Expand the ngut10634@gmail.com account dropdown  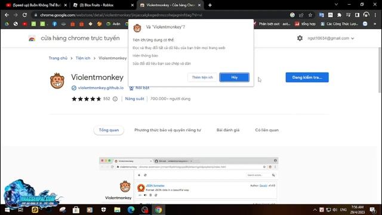coord(331,38)
